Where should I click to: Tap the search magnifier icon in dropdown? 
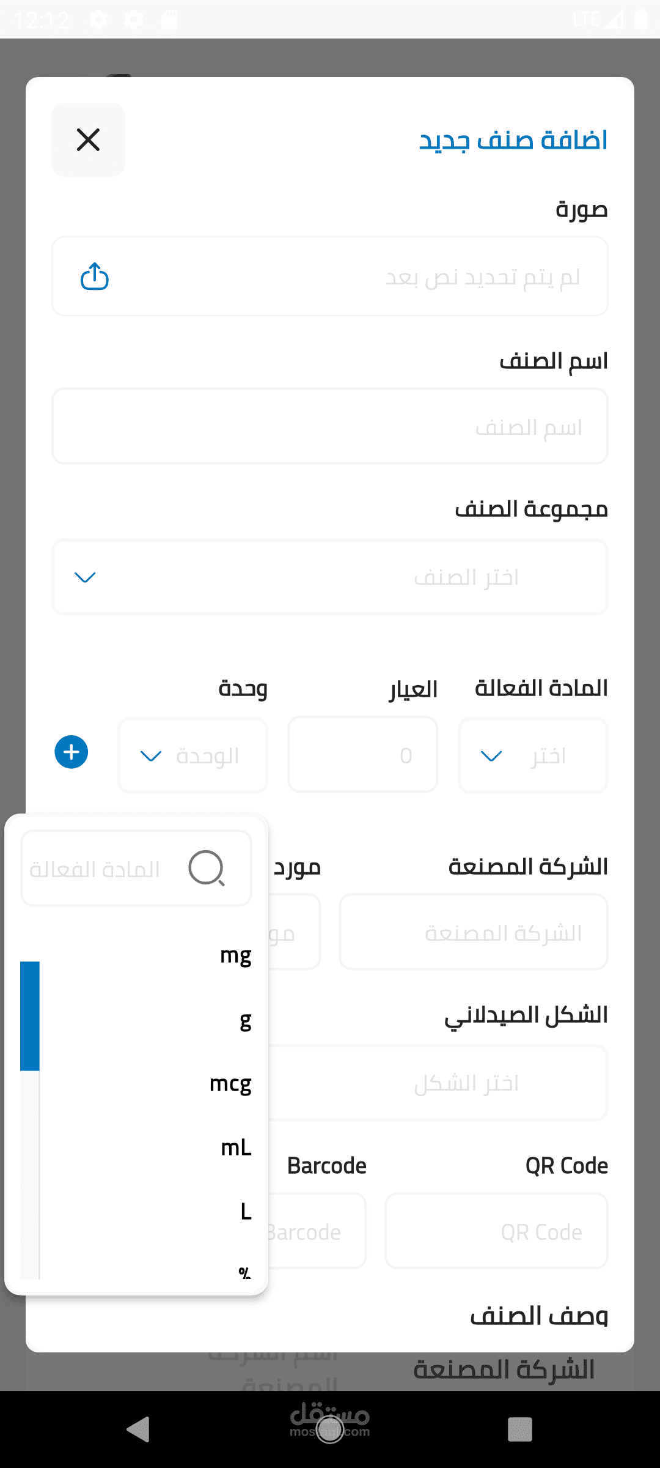pos(207,868)
